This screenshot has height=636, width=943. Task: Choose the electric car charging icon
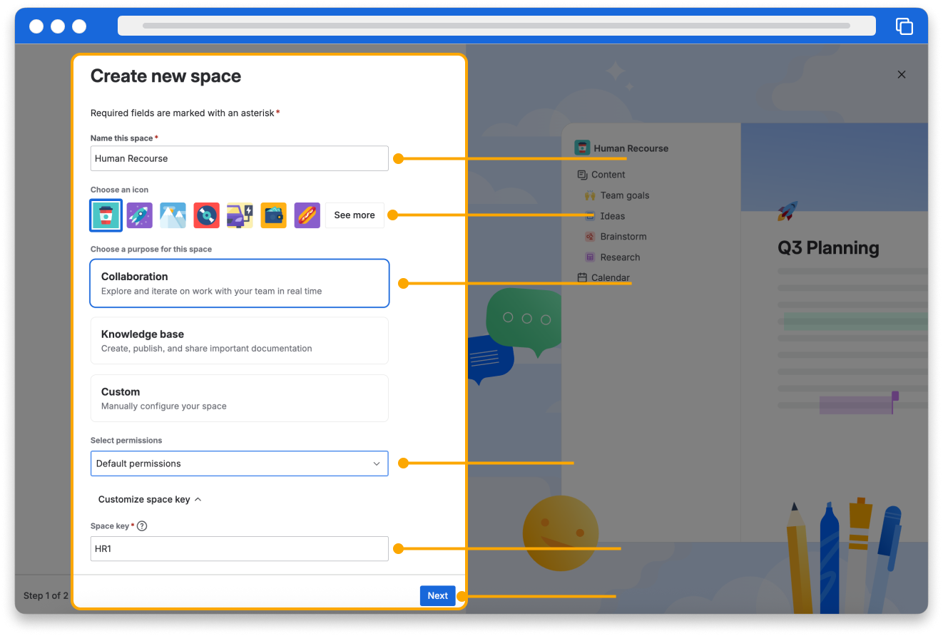click(240, 215)
